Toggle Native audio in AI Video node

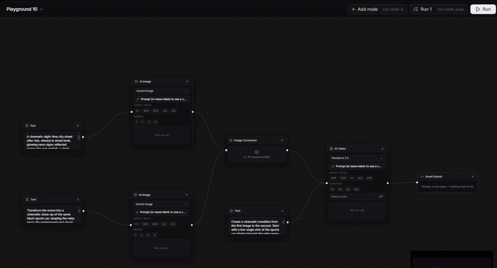pos(357,197)
